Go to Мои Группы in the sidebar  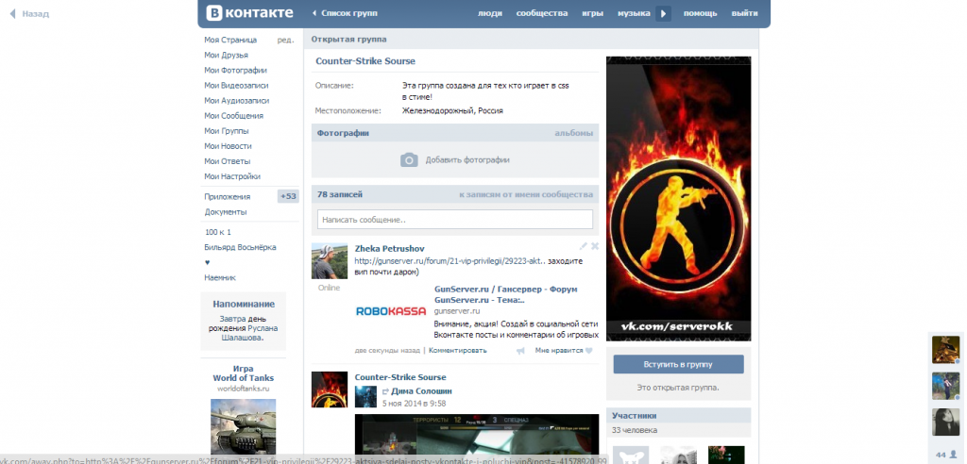[x=227, y=131]
